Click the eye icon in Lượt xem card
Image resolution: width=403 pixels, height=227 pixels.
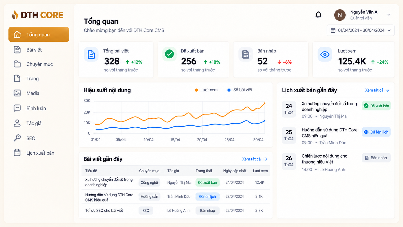click(325, 54)
